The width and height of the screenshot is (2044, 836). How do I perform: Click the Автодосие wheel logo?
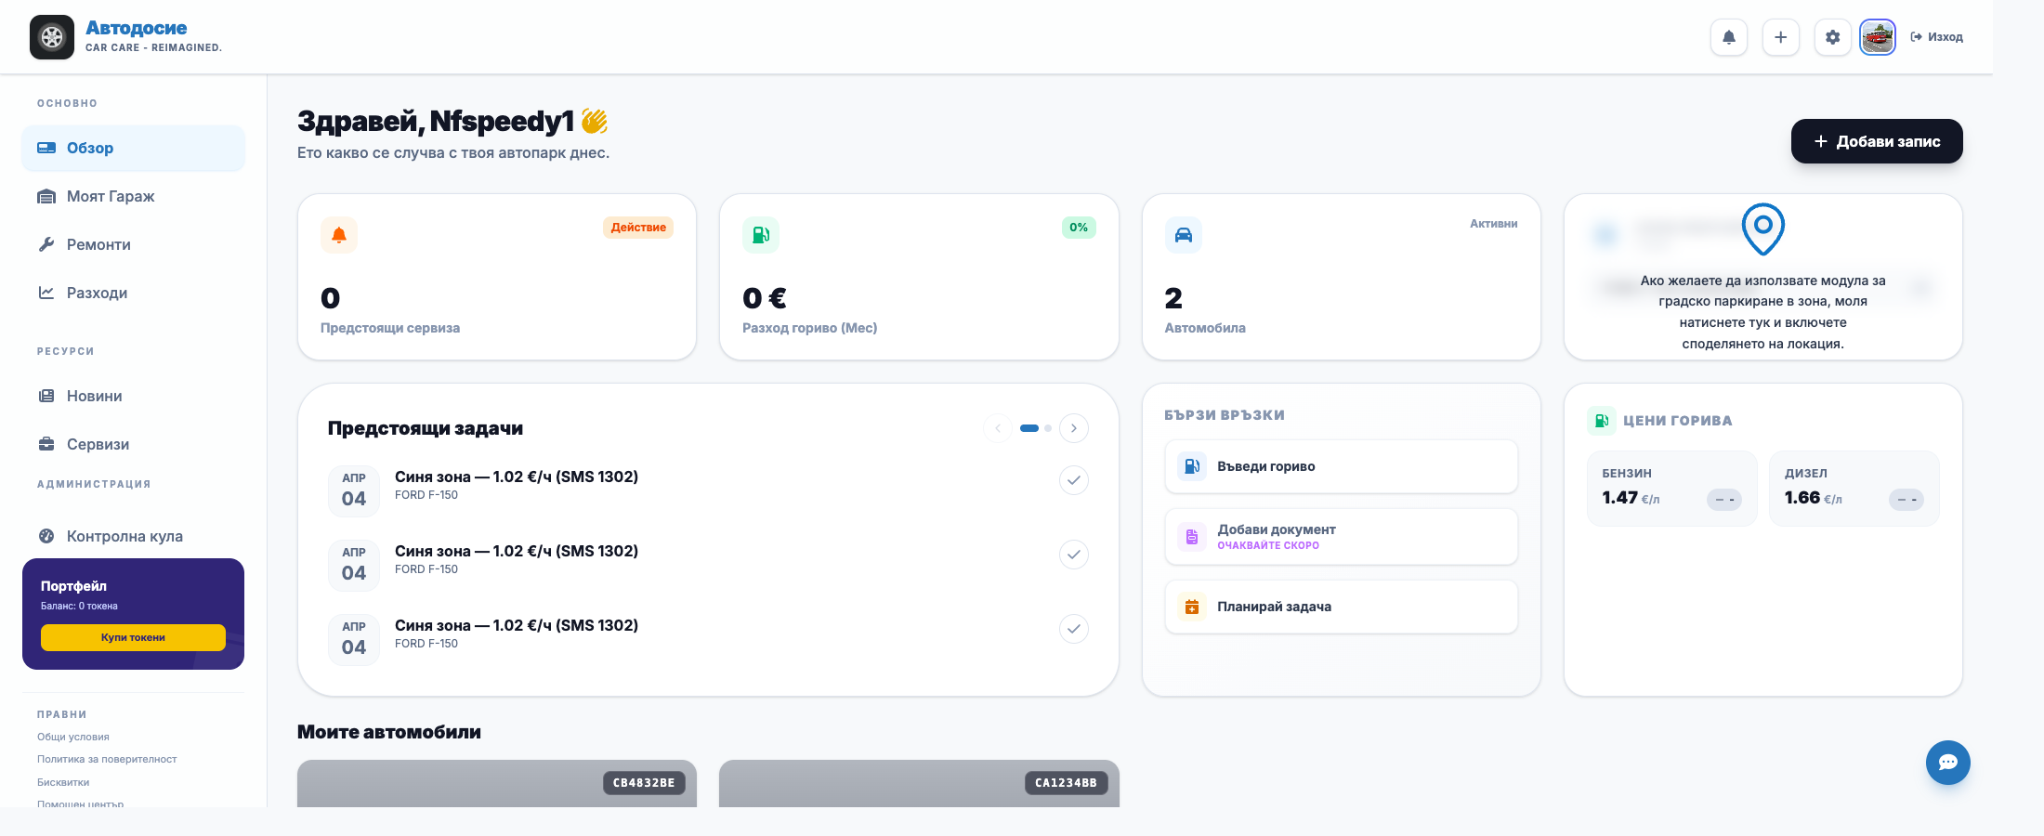click(x=52, y=37)
